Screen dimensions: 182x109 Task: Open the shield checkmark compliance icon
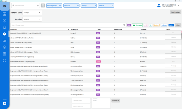(4, 47)
